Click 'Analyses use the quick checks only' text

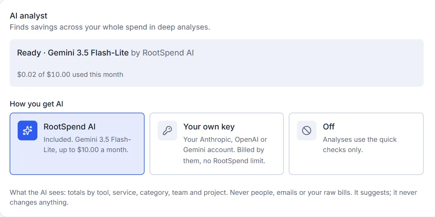[360, 145]
